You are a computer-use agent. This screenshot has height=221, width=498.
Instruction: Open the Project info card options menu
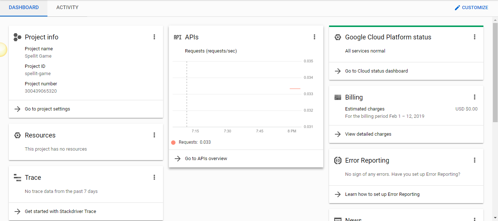[154, 37]
